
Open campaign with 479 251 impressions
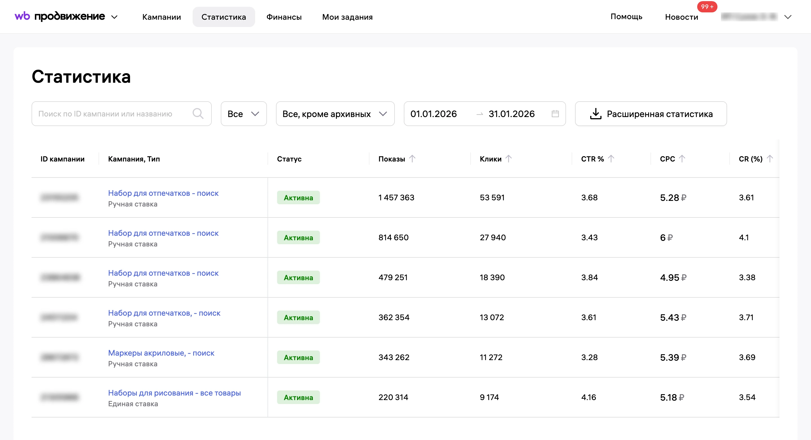(x=163, y=273)
